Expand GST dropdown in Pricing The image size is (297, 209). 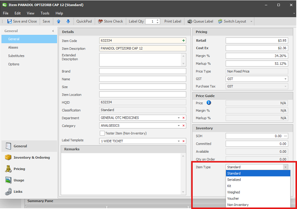click(285, 79)
